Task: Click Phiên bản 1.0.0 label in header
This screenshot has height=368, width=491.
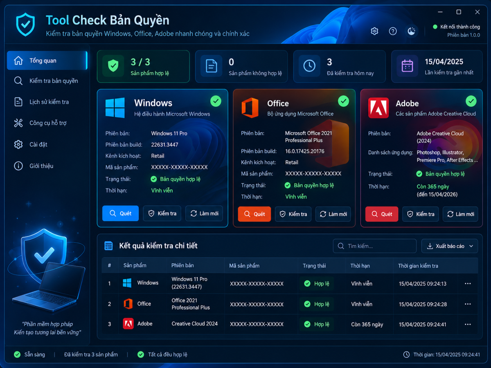Action: point(464,35)
